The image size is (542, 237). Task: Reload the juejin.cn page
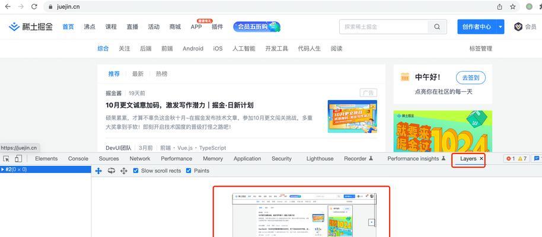34,7
